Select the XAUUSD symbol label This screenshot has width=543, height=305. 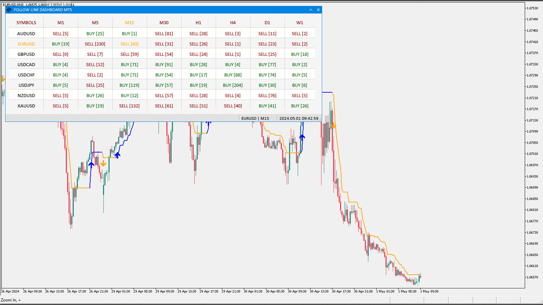pyautogui.click(x=26, y=106)
